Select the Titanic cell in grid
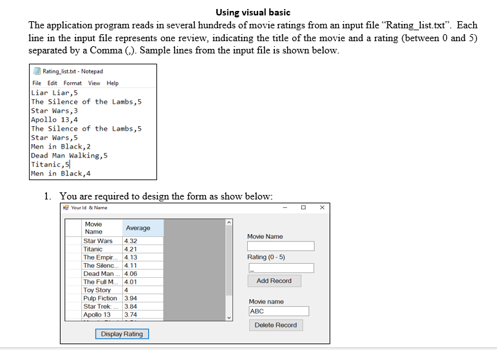This screenshot has width=497, height=350. click(102, 249)
